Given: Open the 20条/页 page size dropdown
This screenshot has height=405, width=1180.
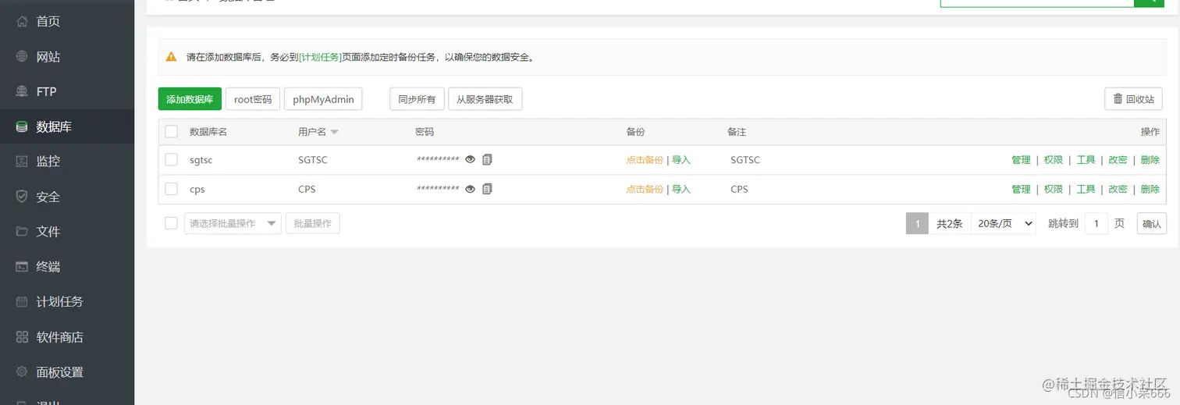Looking at the screenshot, I should tap(1004, 223).
